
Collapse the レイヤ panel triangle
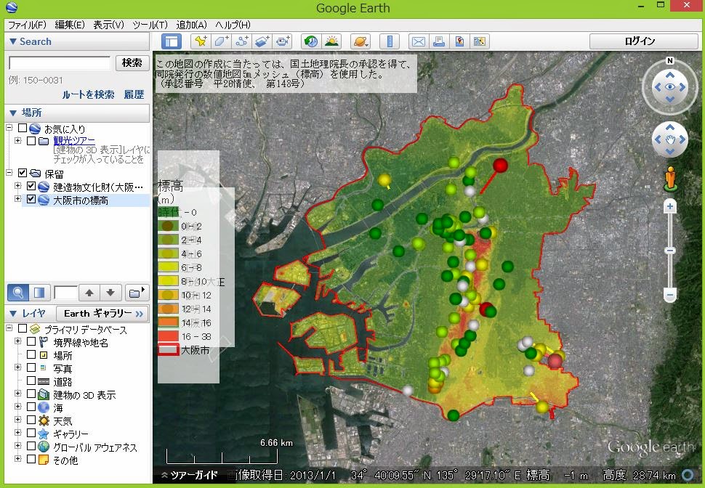12,313
